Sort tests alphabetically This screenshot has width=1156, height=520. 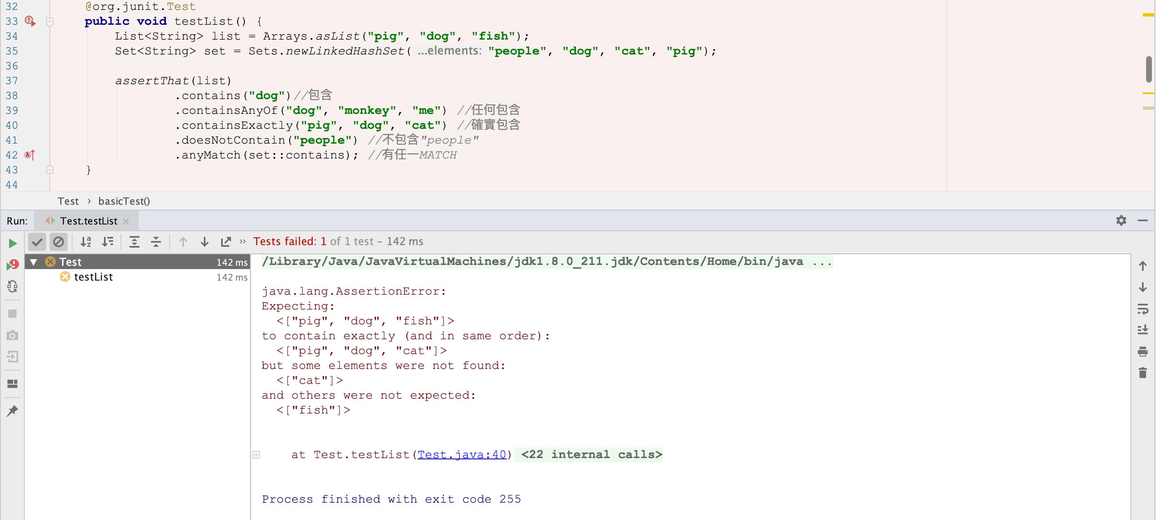[86, 242]
